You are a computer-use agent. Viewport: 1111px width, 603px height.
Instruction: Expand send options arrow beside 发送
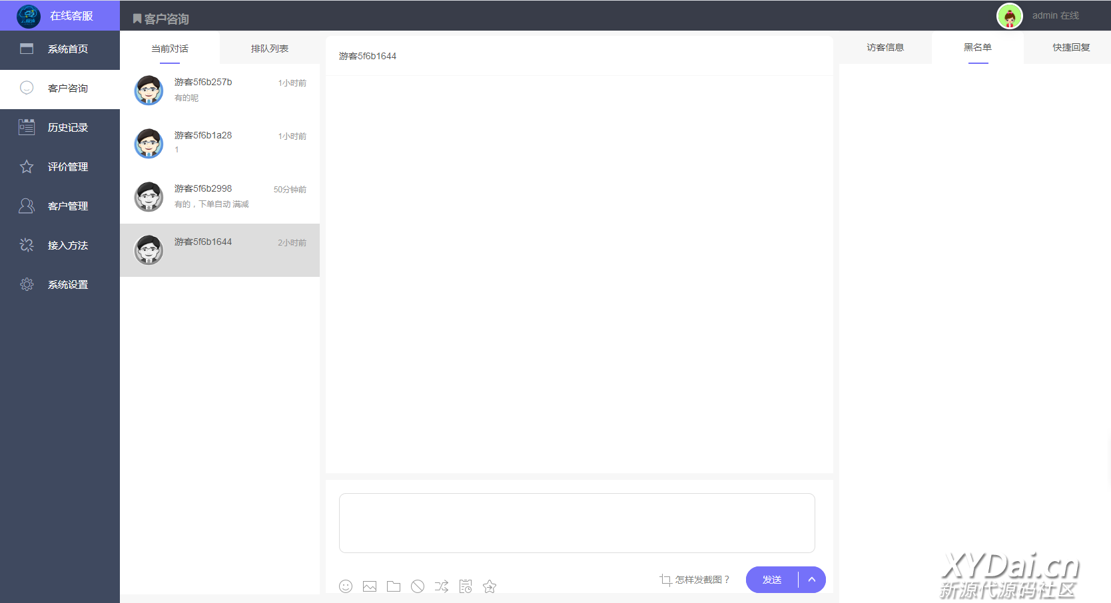(x=812, y=580)
